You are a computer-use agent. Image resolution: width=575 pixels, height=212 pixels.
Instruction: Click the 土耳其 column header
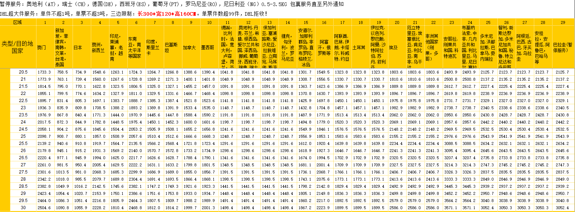tap(359, 47)
